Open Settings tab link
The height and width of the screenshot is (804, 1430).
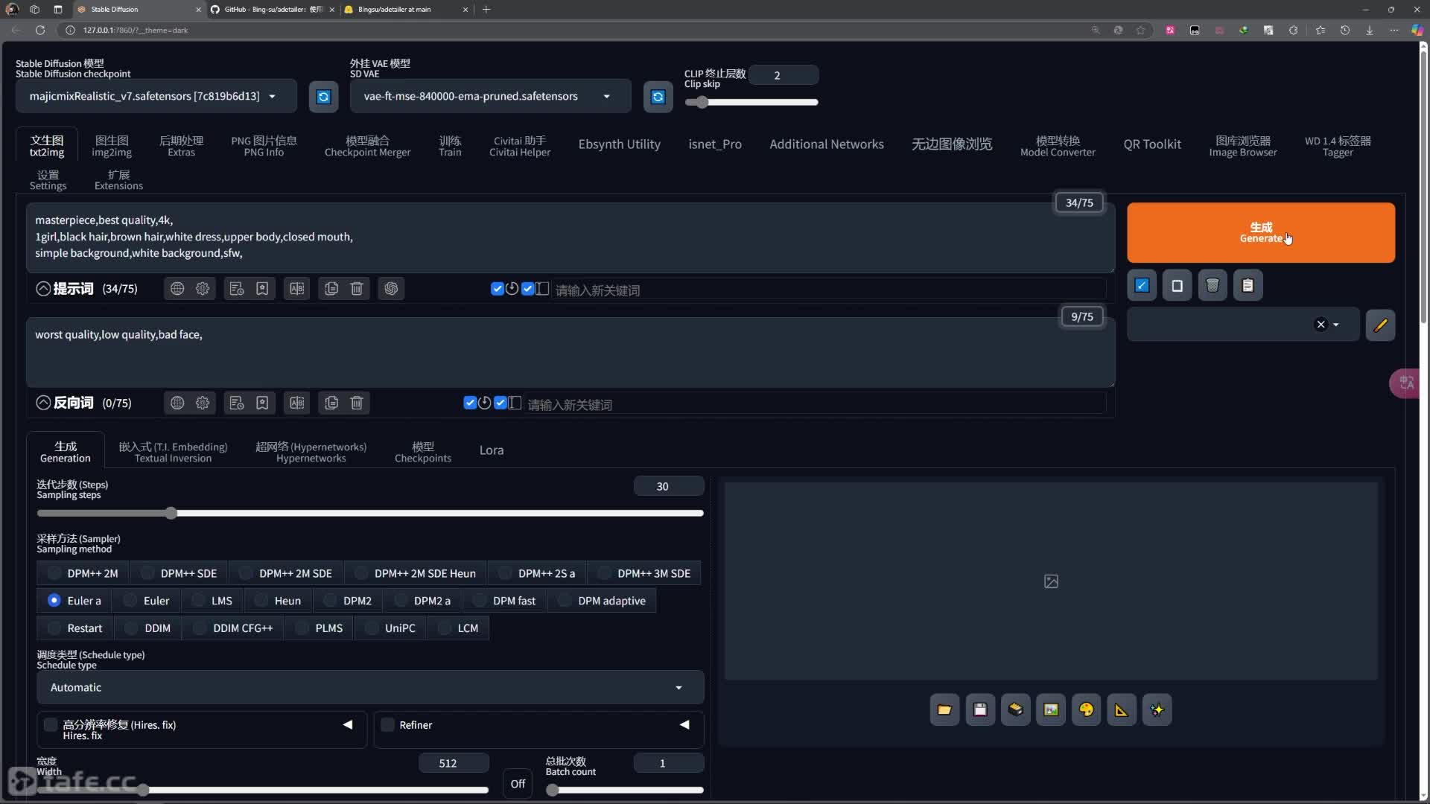48,180
